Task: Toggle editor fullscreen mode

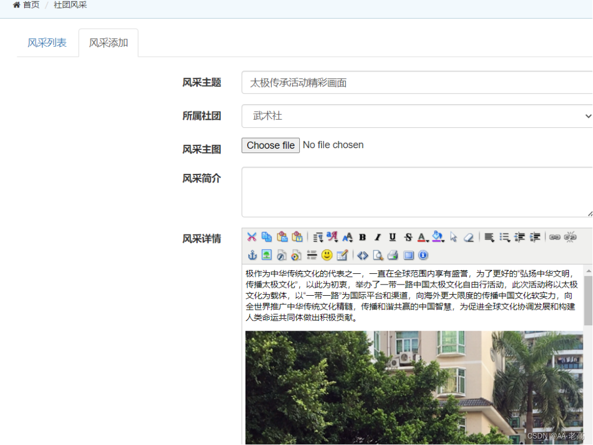Action: pos(408,255)
